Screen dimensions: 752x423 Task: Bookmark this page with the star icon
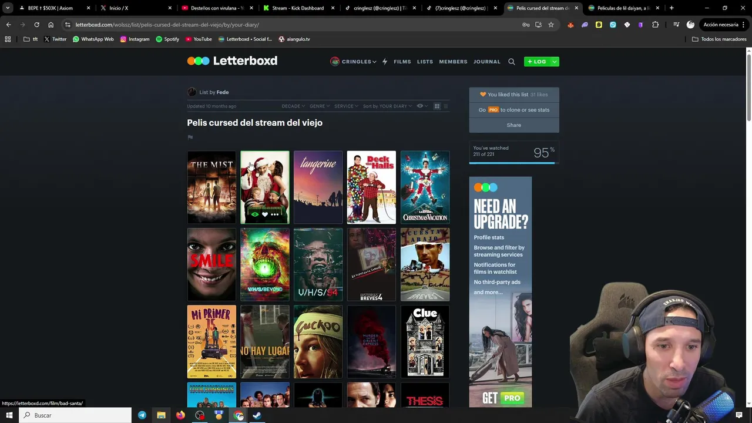(551, 25)
